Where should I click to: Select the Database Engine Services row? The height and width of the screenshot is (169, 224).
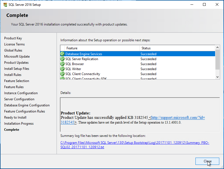tap(138, 54)
